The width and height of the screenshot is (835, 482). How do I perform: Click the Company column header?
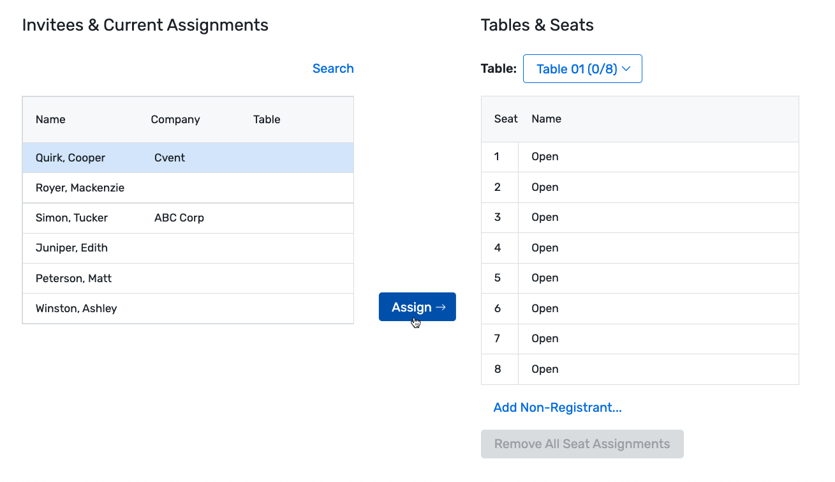point(175,119)
